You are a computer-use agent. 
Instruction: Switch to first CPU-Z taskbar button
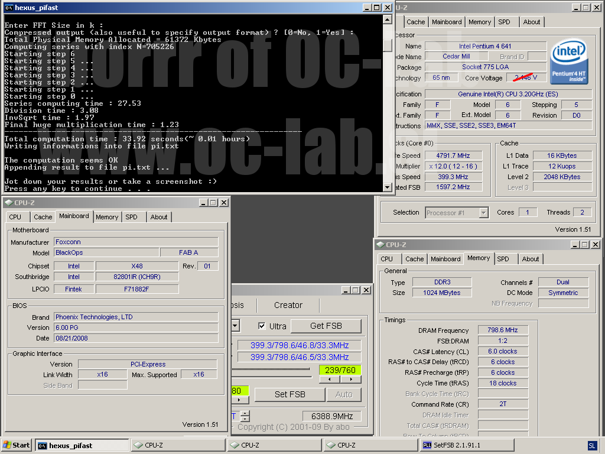178,445
